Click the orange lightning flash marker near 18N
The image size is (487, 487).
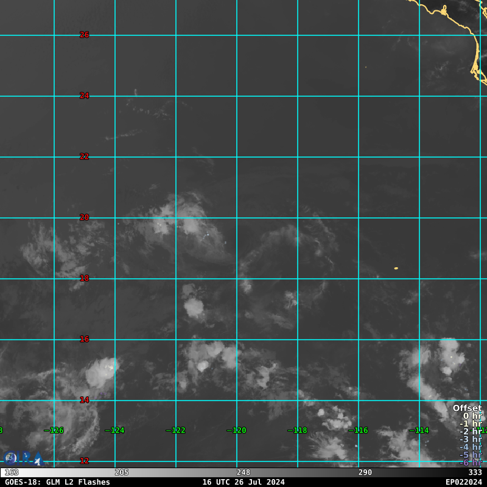[x=396, y=268]
